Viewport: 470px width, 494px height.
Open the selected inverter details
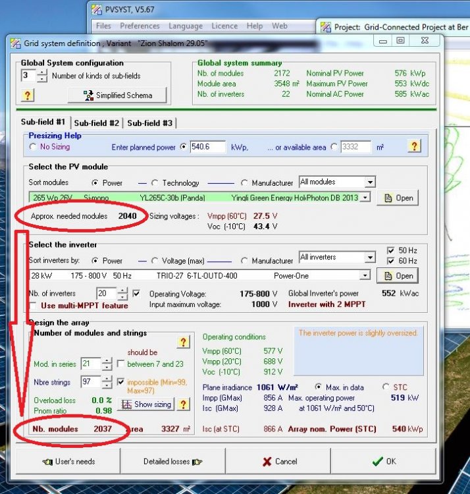coord(397,276)
